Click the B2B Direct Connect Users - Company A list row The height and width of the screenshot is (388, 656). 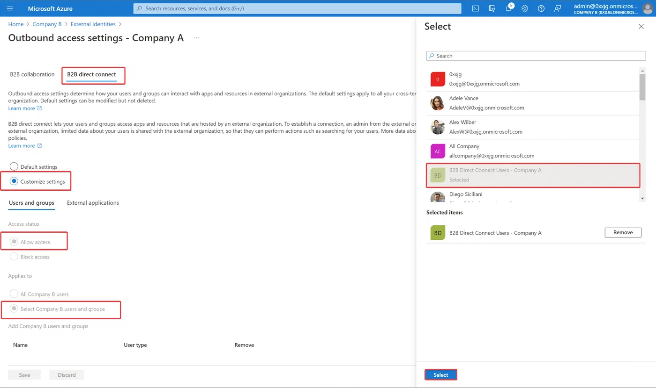pos(533,175)
